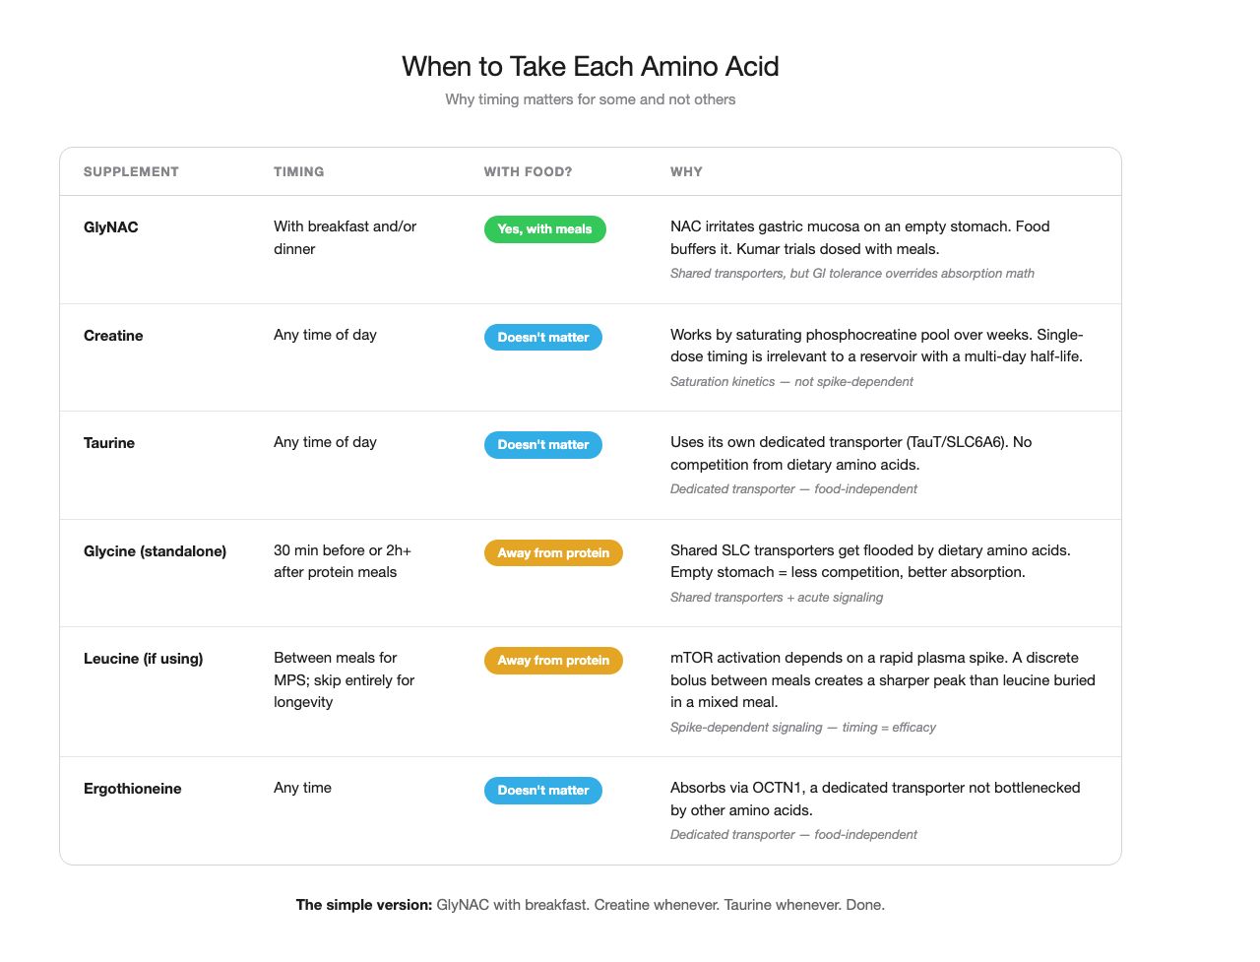Image resolution: width=1260 pixels, height=962 pixels.
Task: Click the "Saturation kinetics" italic note
Action: click(723, 382)
